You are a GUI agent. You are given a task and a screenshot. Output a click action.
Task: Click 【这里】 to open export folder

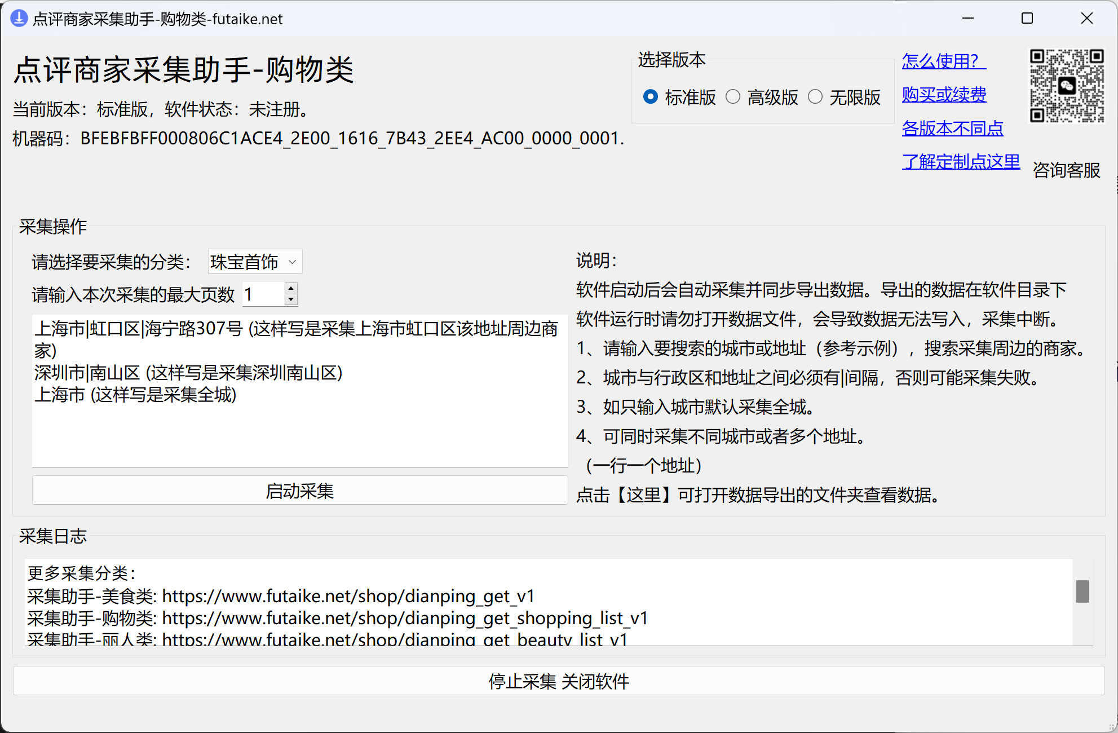tap(643, 495)
